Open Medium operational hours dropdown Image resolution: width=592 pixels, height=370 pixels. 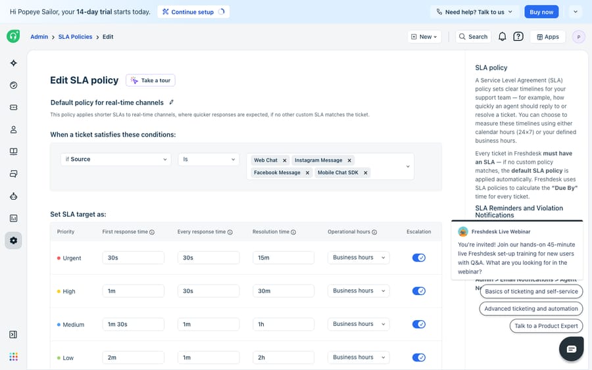click(x=358, y=324)
